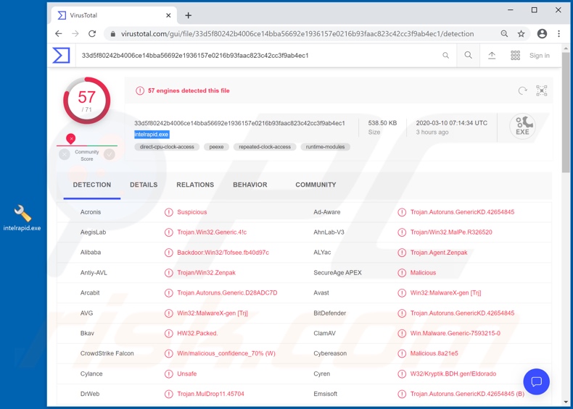Click the Trojan.Agent.Zenpak result

click(x=439, y=253)
